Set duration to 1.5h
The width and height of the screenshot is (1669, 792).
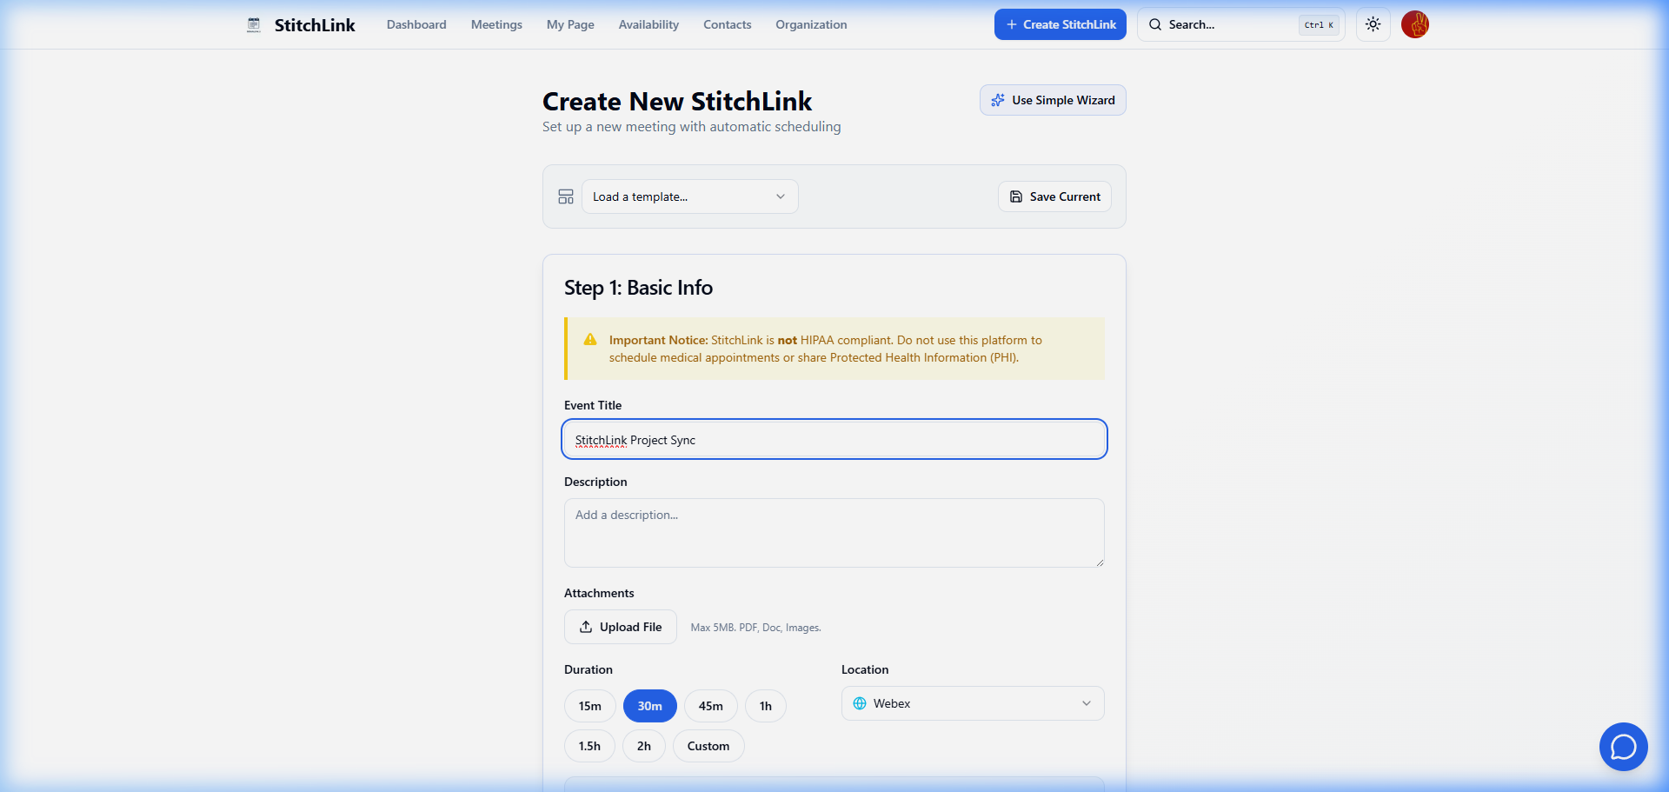(589, 746)
